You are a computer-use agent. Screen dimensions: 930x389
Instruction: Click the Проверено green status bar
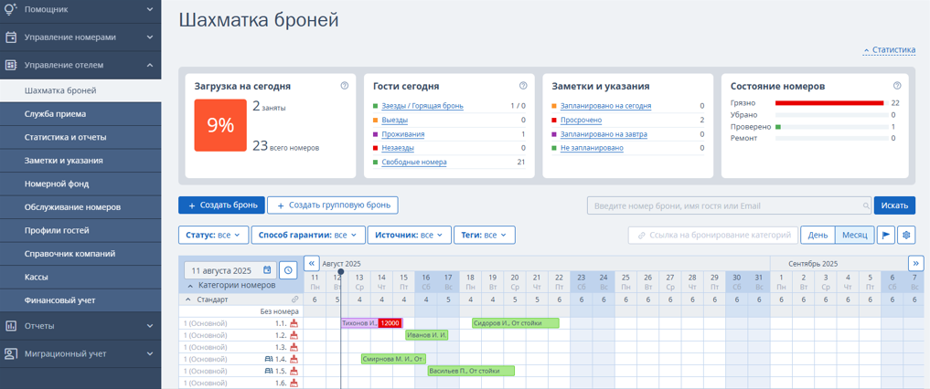pyautogui.click(x=778, y=127)
